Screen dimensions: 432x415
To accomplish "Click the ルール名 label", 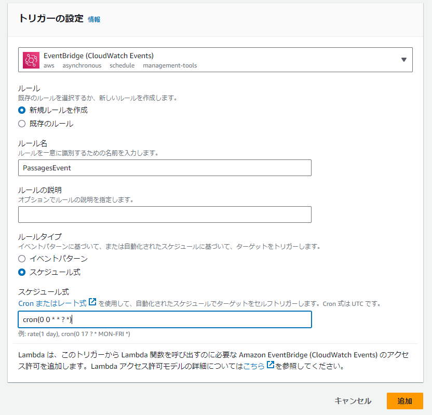I will 33,143.
